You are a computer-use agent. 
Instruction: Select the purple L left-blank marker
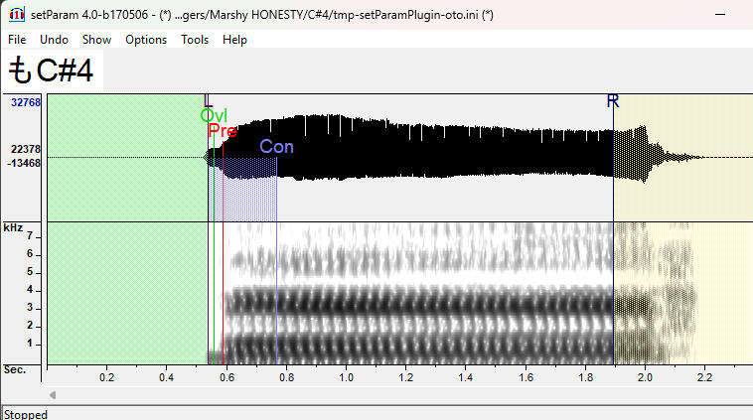click(x=208, y=101)
